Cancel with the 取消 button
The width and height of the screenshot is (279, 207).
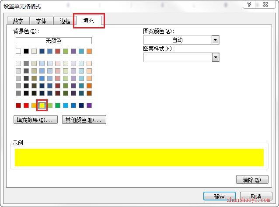click(x=256, y=196)
